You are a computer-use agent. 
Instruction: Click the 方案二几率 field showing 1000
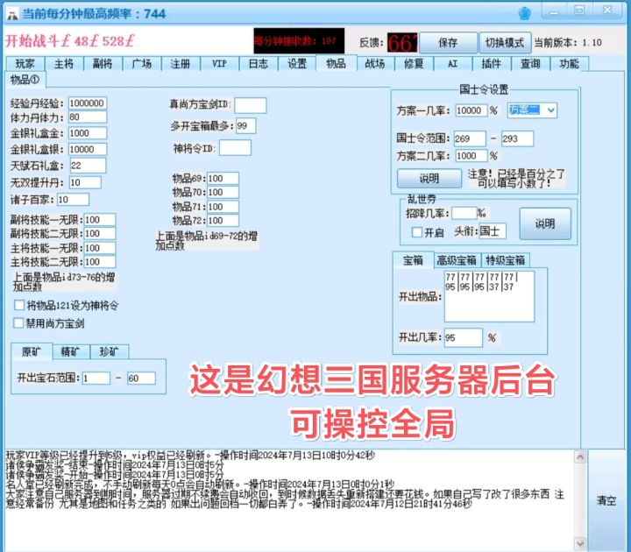(471, 156)
